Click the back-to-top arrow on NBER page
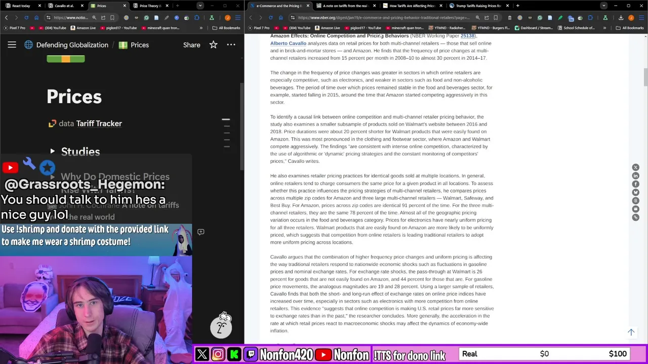Viewport: 648px width, 364px height. coord(631,332)
